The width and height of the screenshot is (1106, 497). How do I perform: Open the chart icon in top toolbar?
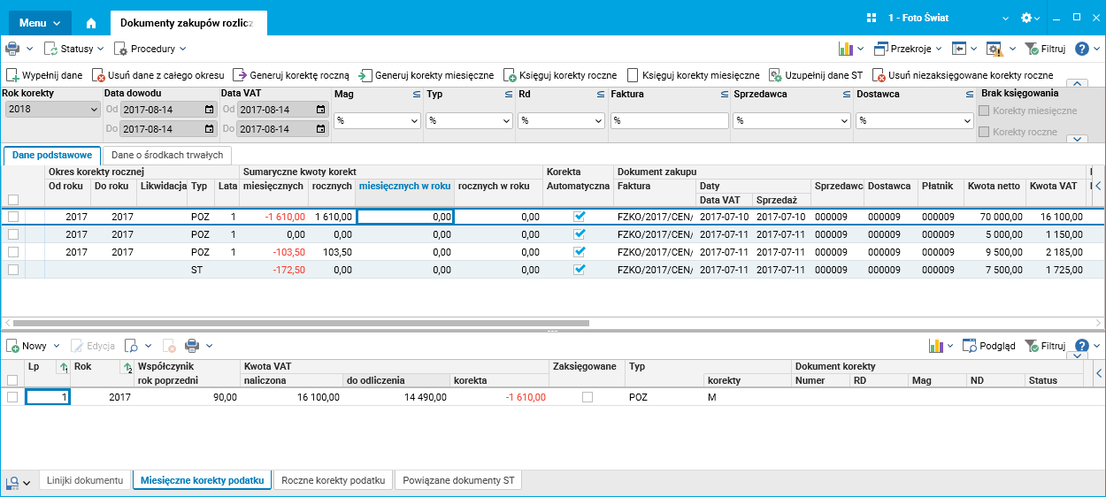[x=845, y=49]
